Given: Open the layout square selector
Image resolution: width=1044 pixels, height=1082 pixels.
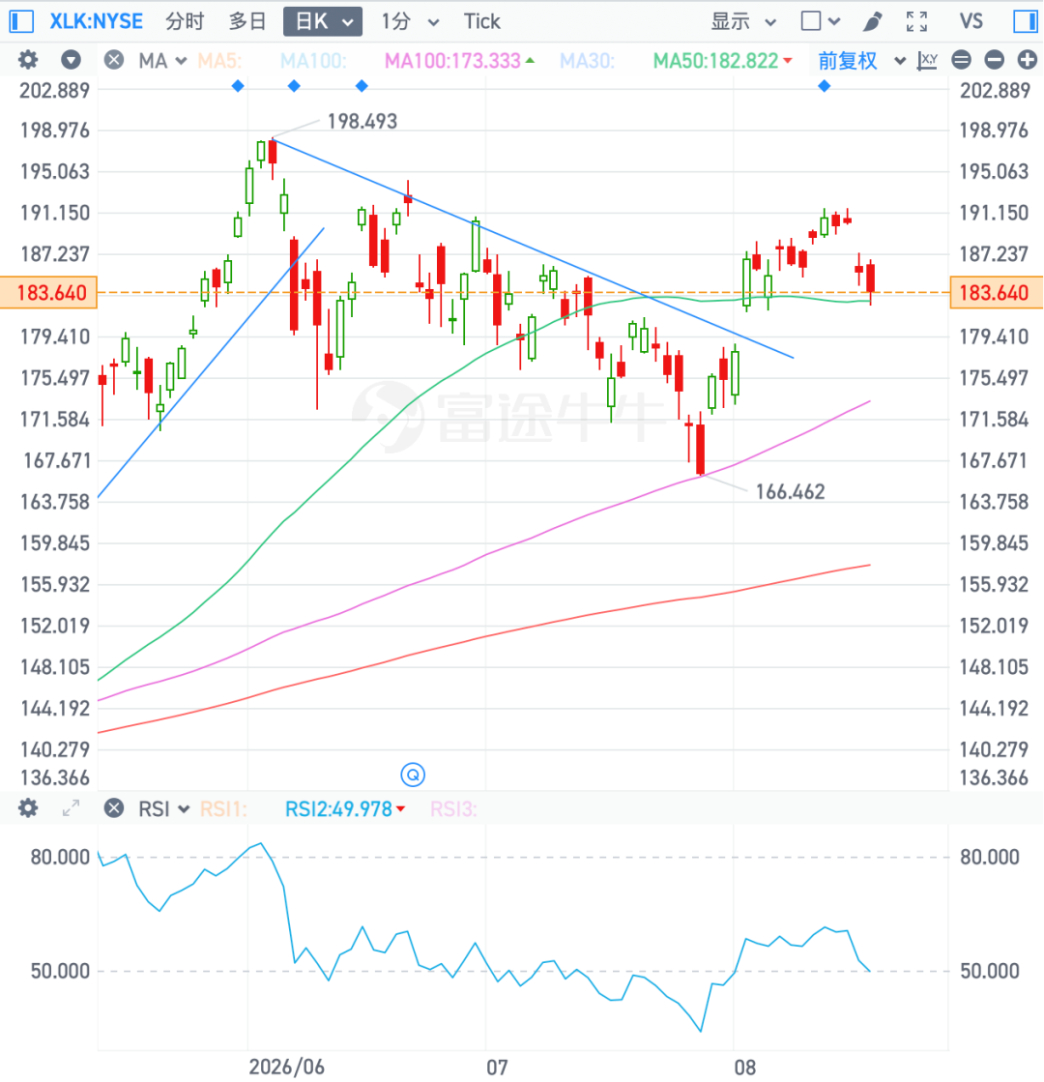Looking at the screenshot, I should coord(811,20).
